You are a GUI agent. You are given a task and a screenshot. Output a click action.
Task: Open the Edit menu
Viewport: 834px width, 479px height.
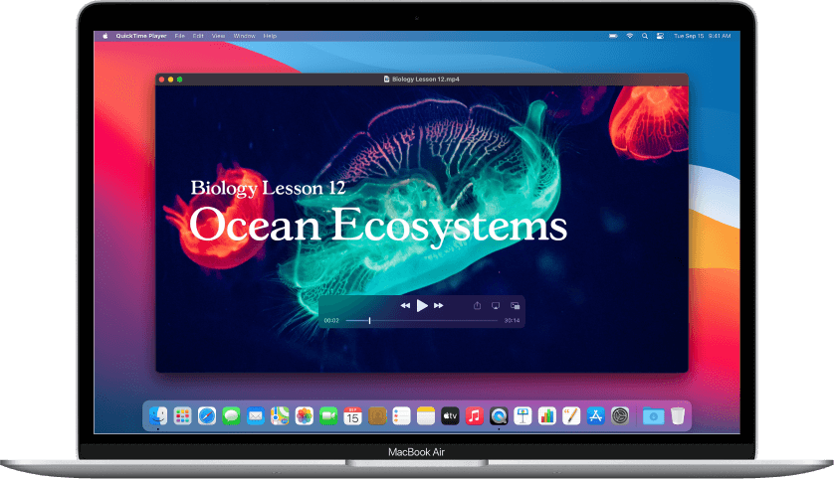tap(198, 36)
